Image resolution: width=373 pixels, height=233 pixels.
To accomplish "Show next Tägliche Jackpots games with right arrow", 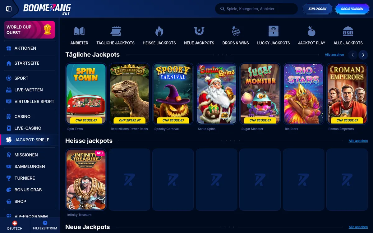I will coord(363,55).
